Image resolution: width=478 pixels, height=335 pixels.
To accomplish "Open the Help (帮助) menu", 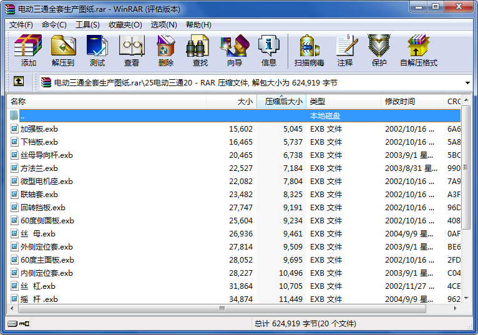I will click(x=198, y=25).
